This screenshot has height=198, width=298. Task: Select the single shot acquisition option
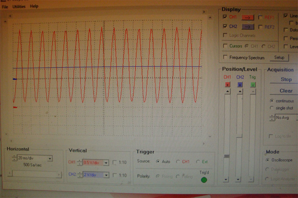pos(272,108)
